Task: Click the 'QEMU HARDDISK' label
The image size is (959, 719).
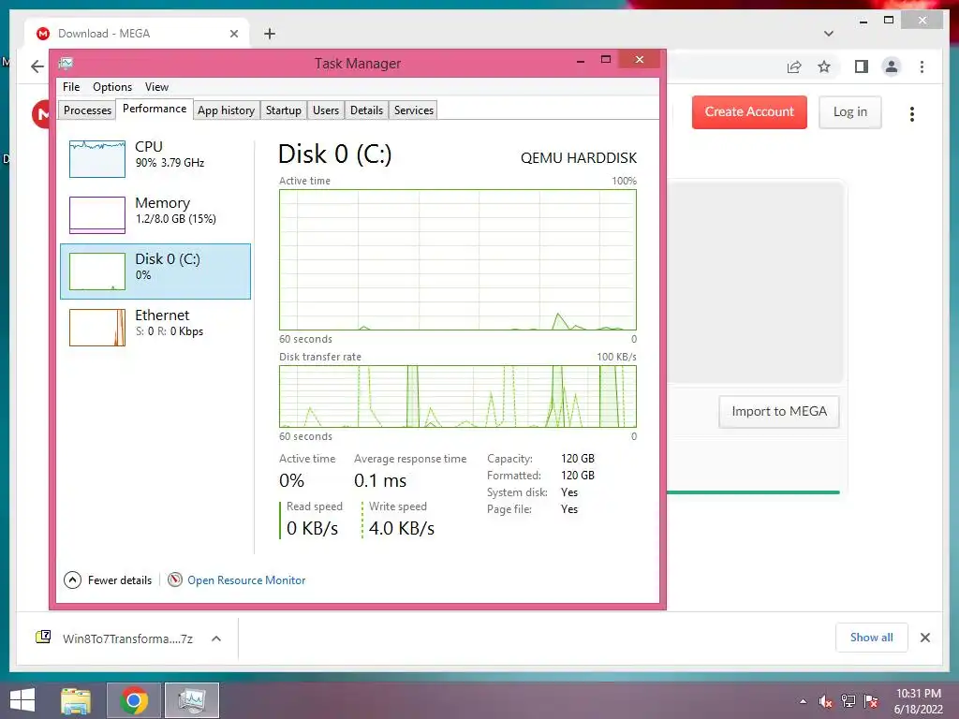Action: coord(579,157)
